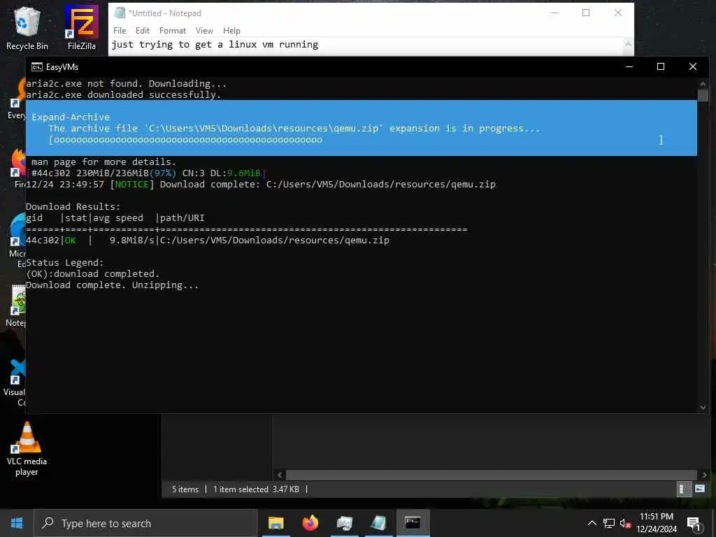Screen dimensions: 716x537
Task: Click the "Download Results:" console line
Action: (x=73, y=207)
